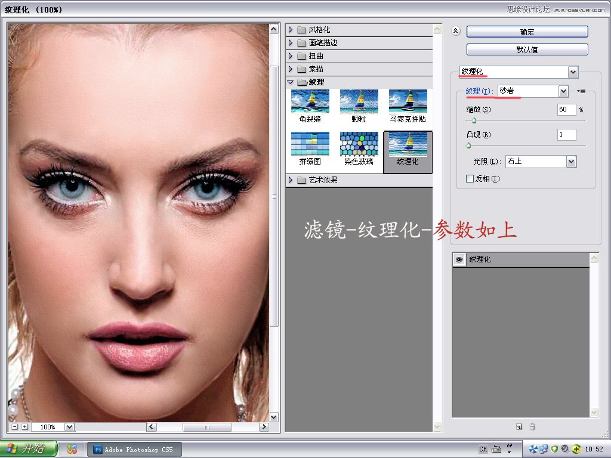Expand the 扭曲 filter folder

click(x=291, y=56)
